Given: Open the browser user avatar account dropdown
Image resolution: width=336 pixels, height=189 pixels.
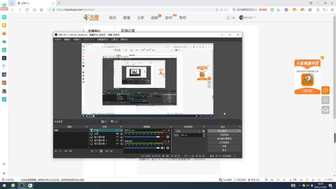Looking at the screenshot, I should (x=247, y=18).
